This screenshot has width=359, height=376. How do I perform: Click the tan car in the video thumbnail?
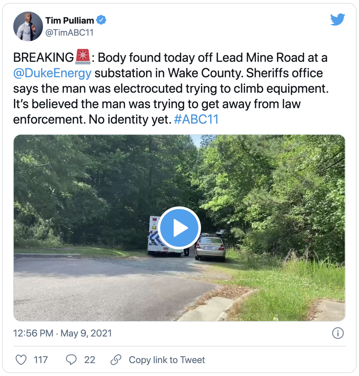pos(210,248)
